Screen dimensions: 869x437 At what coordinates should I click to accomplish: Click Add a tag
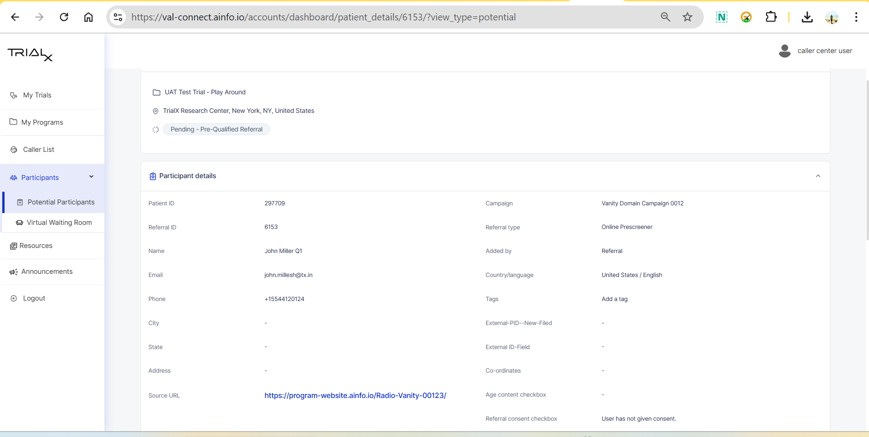tap(614, 299)
